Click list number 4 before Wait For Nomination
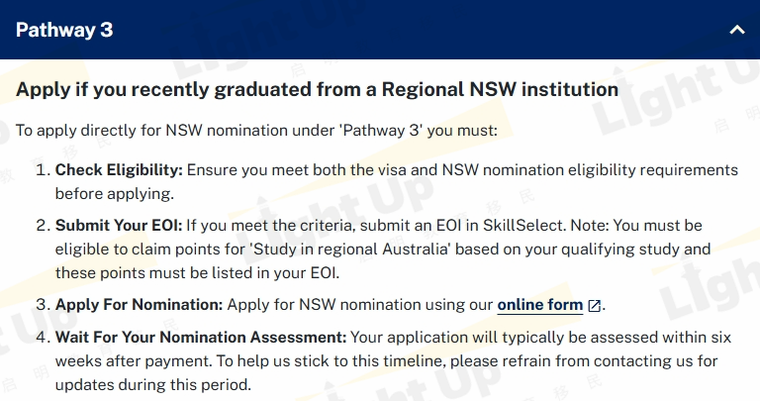Viewport: 760px width, 401px height. click(x=42, y=338)
